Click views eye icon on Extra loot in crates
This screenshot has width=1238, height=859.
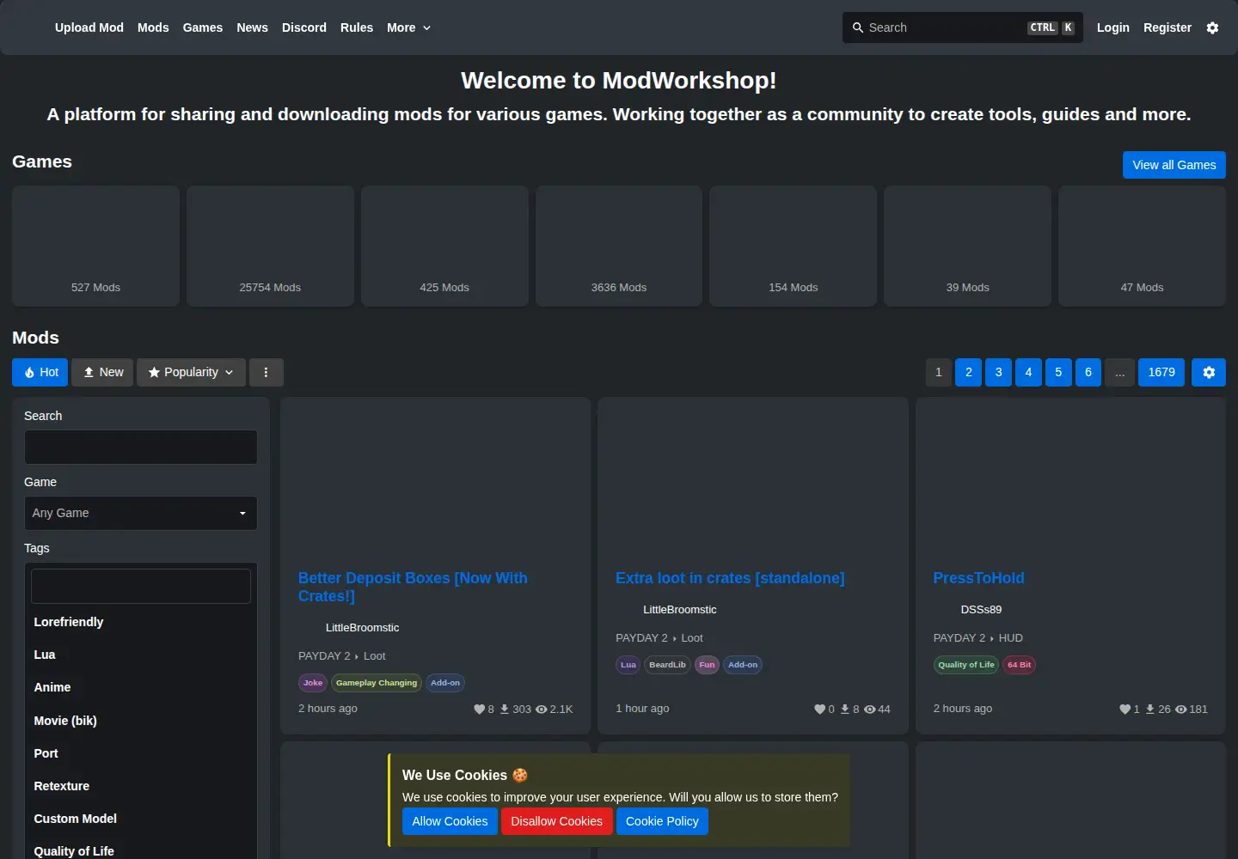[869, 710]
